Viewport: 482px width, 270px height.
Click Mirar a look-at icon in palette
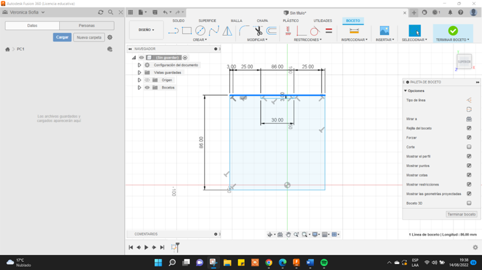(469, 119)
